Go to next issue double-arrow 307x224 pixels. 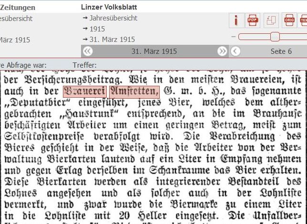pyautogui.click(x=222, y=51)
